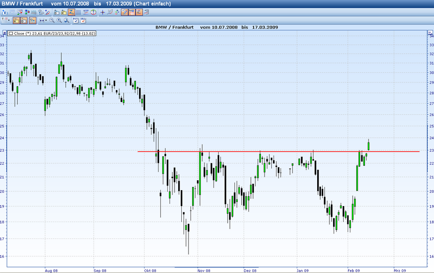Click the hexagon B/S signal icon
Screen dimensions: 434x273
click(93, 12)
